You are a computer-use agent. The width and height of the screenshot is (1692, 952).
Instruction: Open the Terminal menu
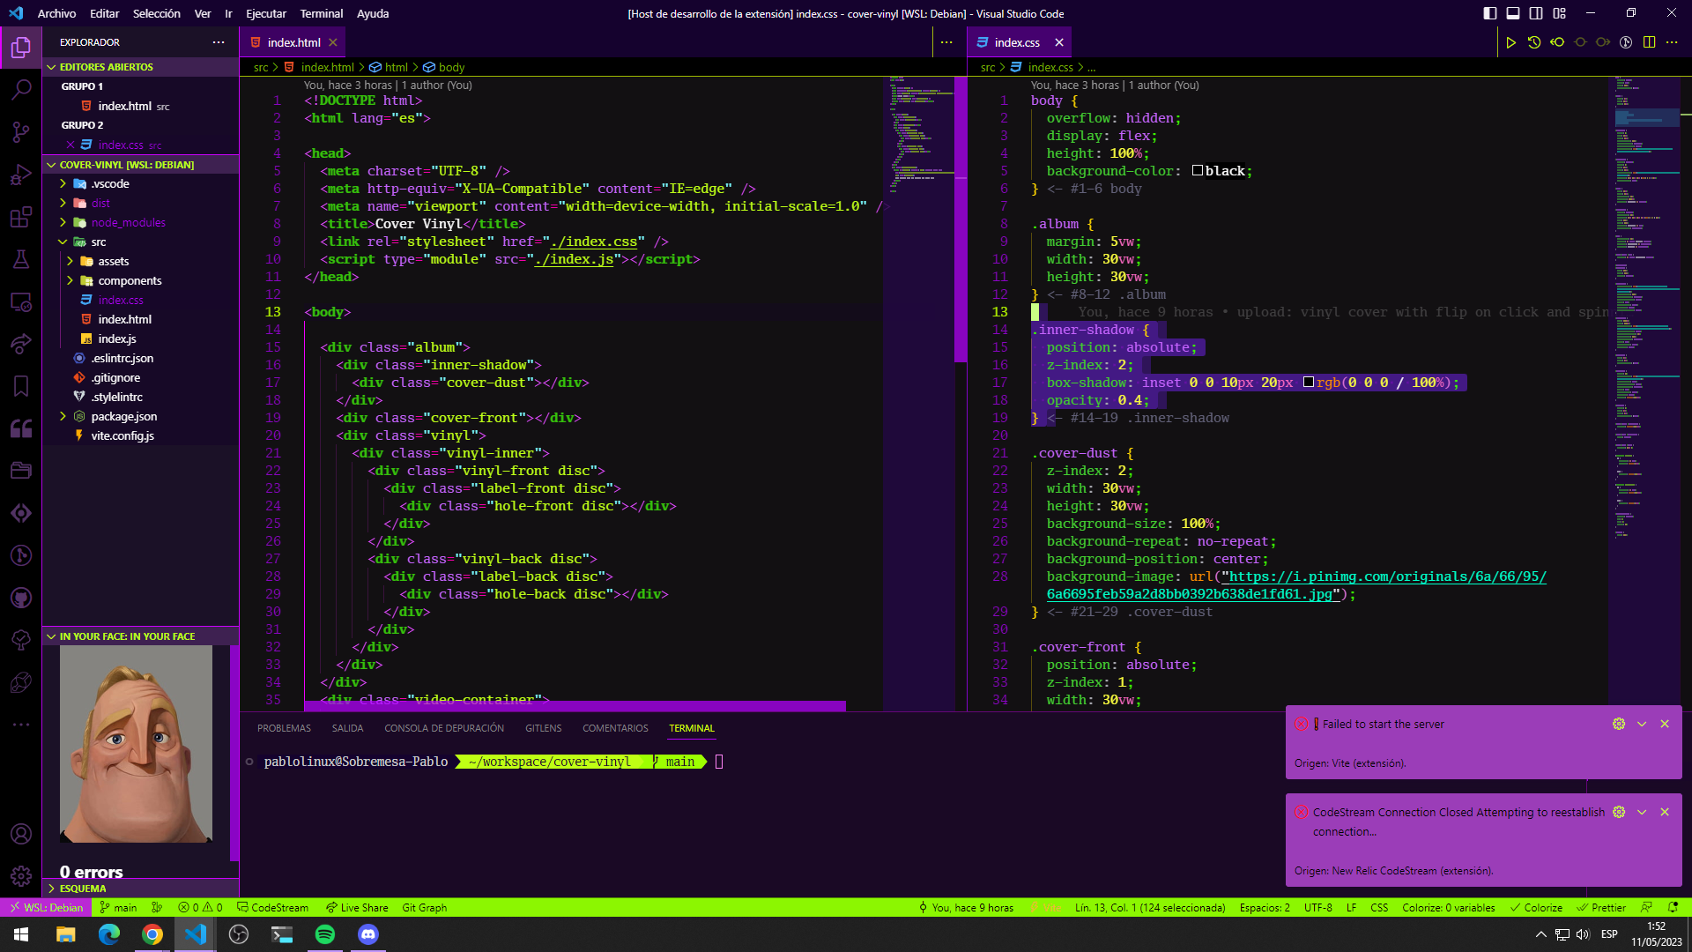coord(321,13)
